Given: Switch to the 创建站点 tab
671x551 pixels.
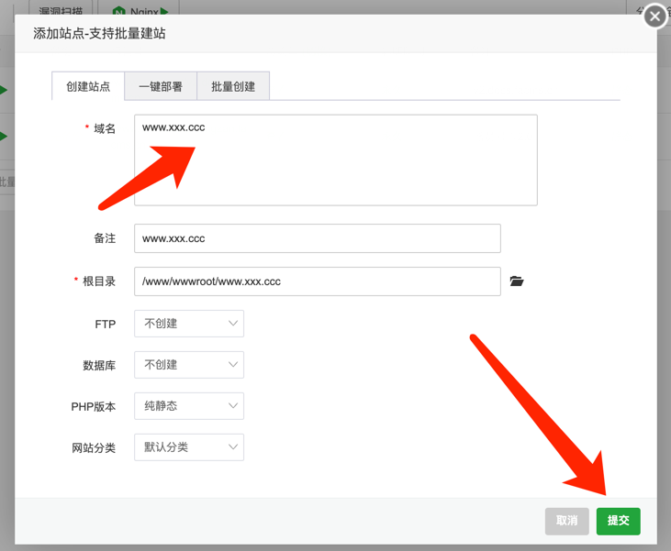Looking at the screenshot, I should click(88, 87).
